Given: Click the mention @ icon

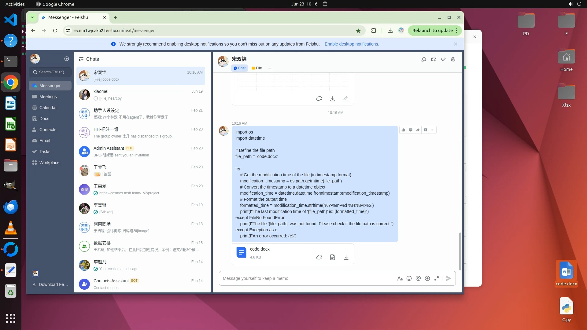Looking at the screenshot, I should (x=418, y=278).
